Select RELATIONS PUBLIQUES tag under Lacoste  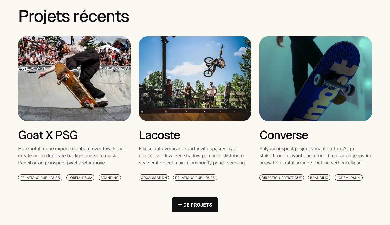point(195,178)
